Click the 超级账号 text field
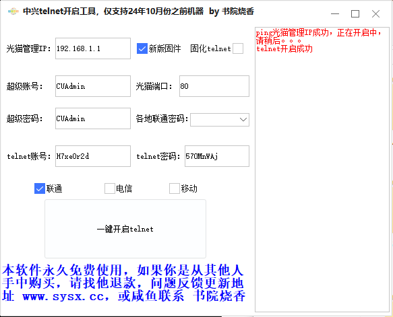393x317 pixels. (93, 86)
